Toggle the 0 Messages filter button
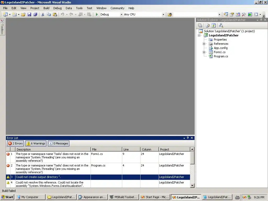The image size is (268, 201). click(x=59, y=143)
